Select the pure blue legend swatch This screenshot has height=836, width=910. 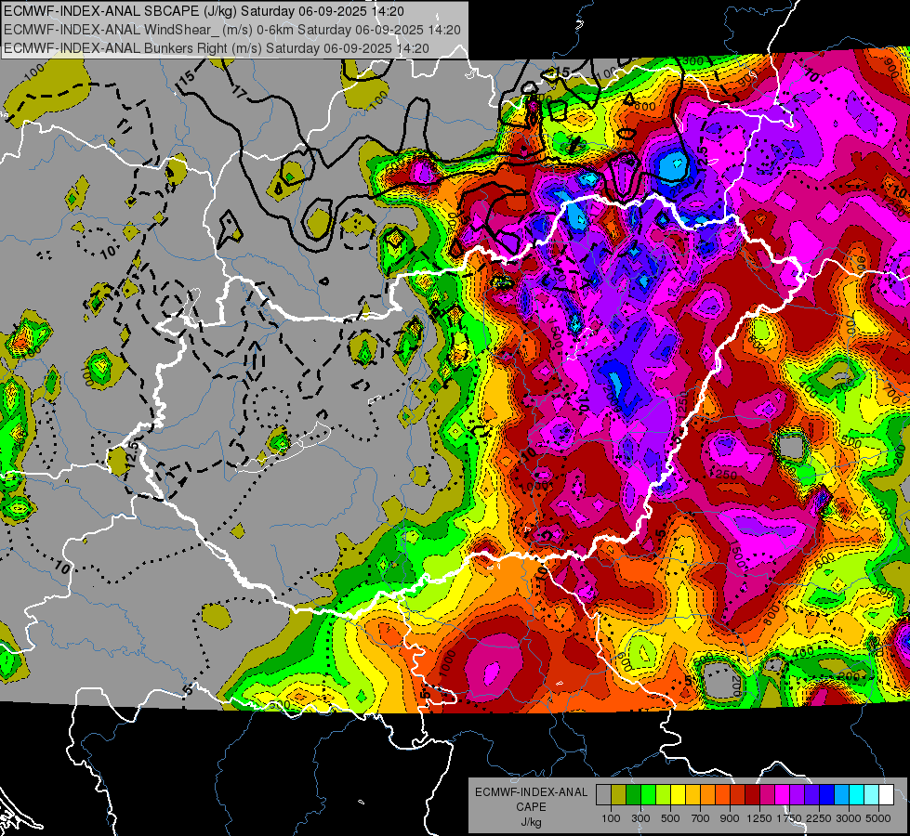point(827,795)
